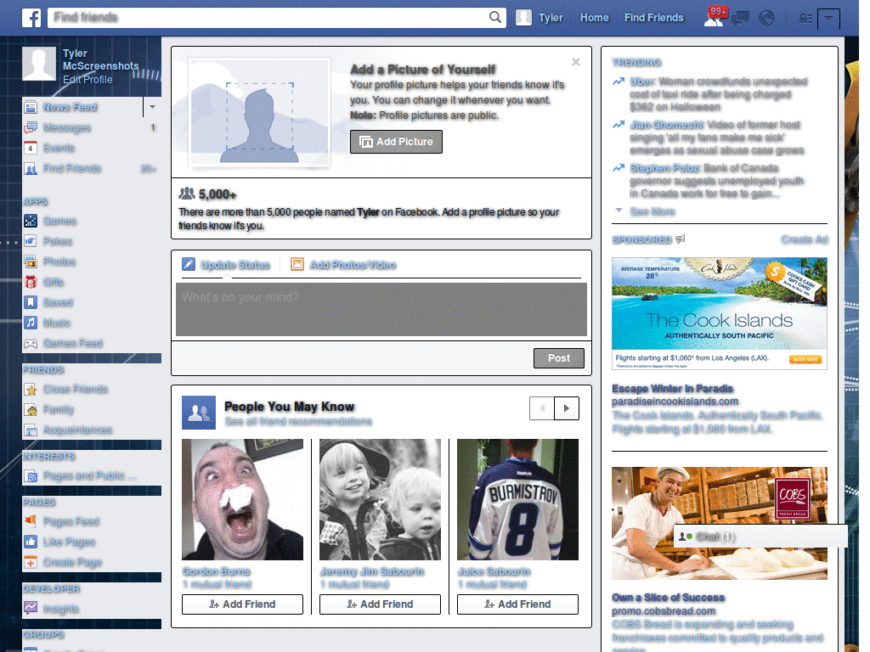Click the Post button
The height and width of the screenshot is (652, 870).
[559, 358]
